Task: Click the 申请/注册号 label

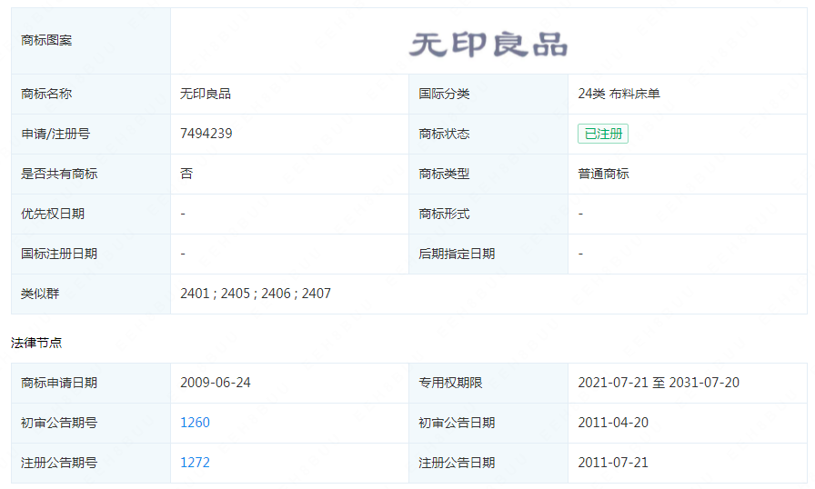Action: tap(55, 134)
